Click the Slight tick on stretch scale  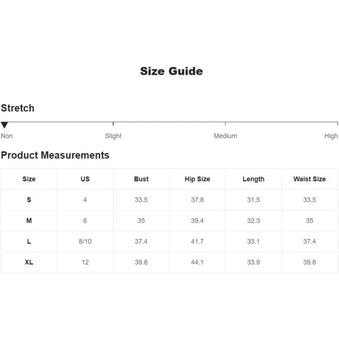(x=113, y=124)
